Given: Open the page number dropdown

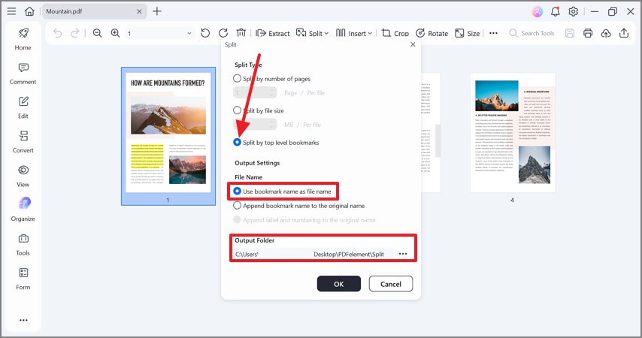Looking at the screenshot, I should 189,33.
